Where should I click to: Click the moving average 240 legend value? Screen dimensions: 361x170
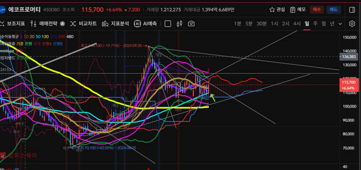coord(62,36)
